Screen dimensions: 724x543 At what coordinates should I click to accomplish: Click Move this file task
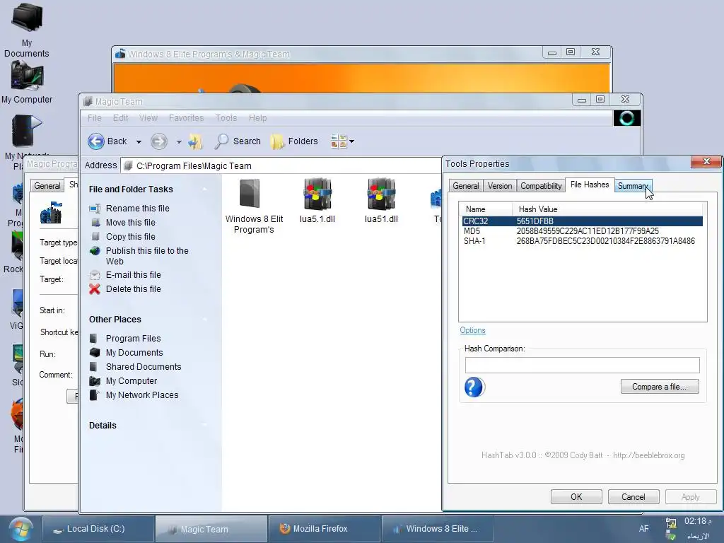point(130,223)
